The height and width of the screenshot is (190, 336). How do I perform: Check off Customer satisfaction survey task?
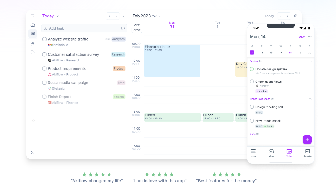click(44, 54)
